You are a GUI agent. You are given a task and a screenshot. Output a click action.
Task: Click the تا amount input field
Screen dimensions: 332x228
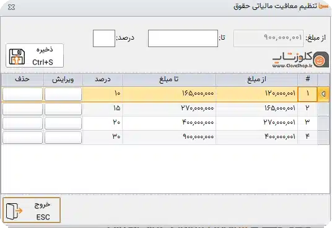point(183,38)
